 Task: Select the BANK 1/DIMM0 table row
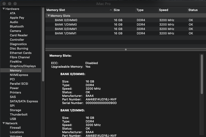point(126,24)
